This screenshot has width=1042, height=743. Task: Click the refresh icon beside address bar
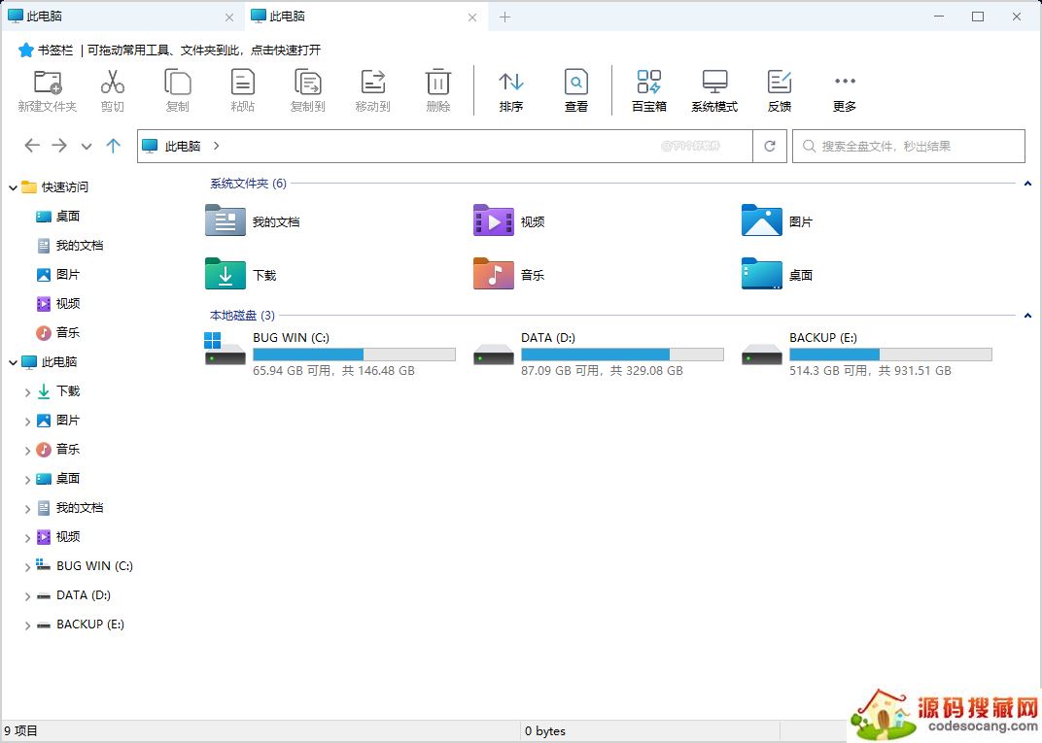pos(770,146)
